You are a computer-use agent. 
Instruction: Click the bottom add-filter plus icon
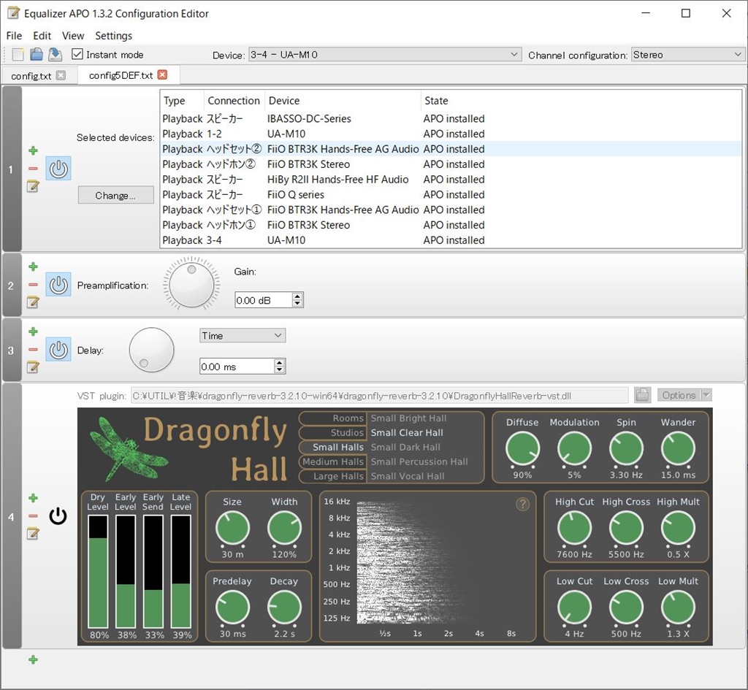pos(33,660)
